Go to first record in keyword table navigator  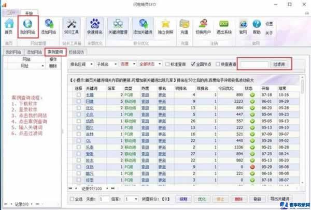pos(70,188)
